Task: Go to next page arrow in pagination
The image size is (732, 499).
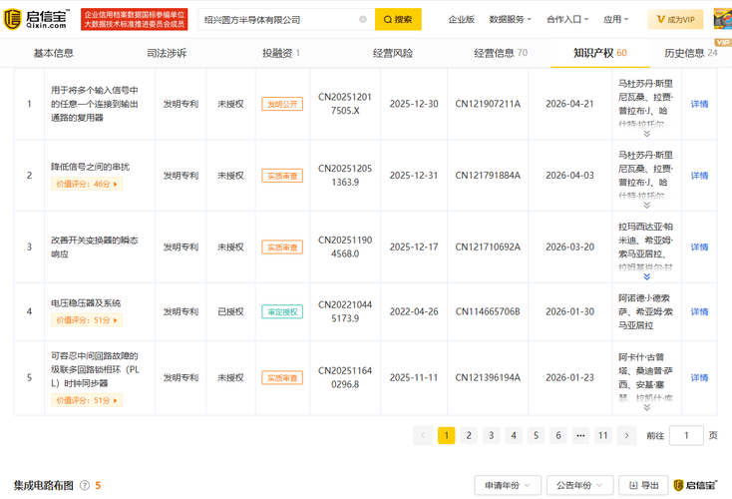Action: tap(626, 435)
